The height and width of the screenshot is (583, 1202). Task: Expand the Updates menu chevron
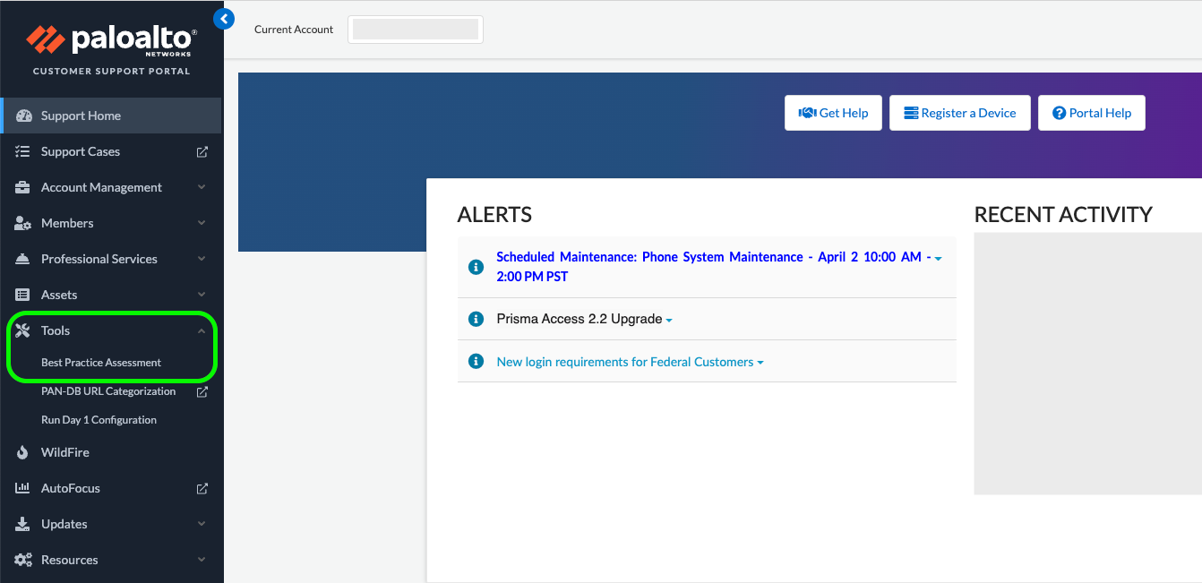point(202,524)
